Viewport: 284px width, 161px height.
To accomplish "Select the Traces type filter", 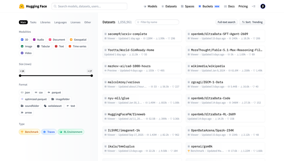I will (x=49, y=132).
